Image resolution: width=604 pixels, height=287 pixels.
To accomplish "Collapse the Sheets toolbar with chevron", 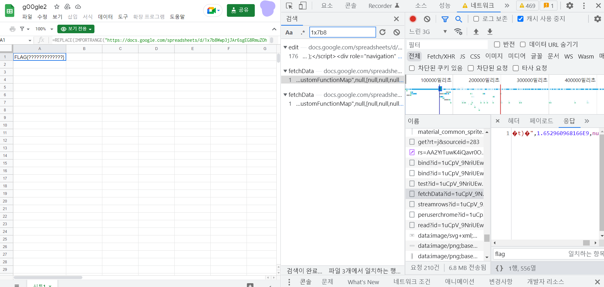I will pos(274,29).
